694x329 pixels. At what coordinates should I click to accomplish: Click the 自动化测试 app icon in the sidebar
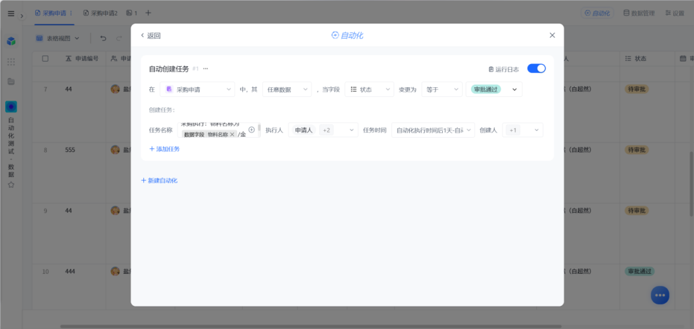point(11,106)
